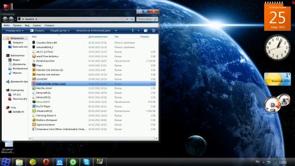Image resolution: width=295 pixels, height=166 pixels.
Task: Toggle the preview pane icon
Action: (x=146, y=31)
